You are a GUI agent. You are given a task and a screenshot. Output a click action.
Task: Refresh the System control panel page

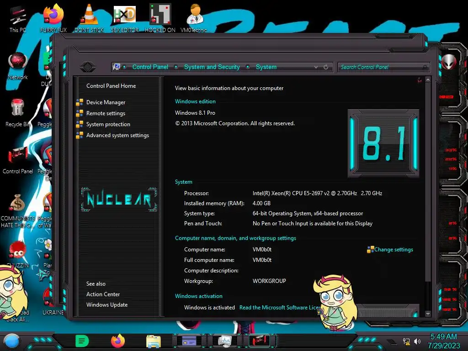click(x=326, y=67)
